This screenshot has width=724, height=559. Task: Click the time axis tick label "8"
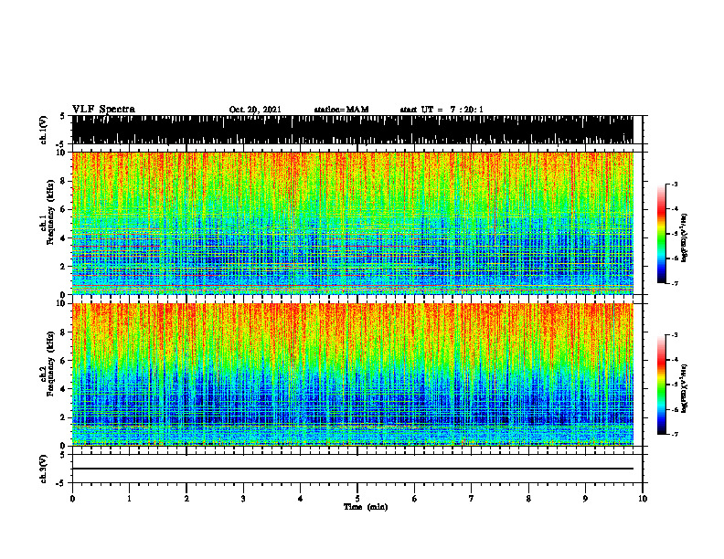[528, 499]
